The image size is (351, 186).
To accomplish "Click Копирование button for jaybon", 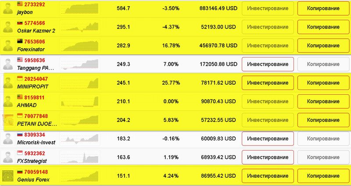I will coord(323,8).
